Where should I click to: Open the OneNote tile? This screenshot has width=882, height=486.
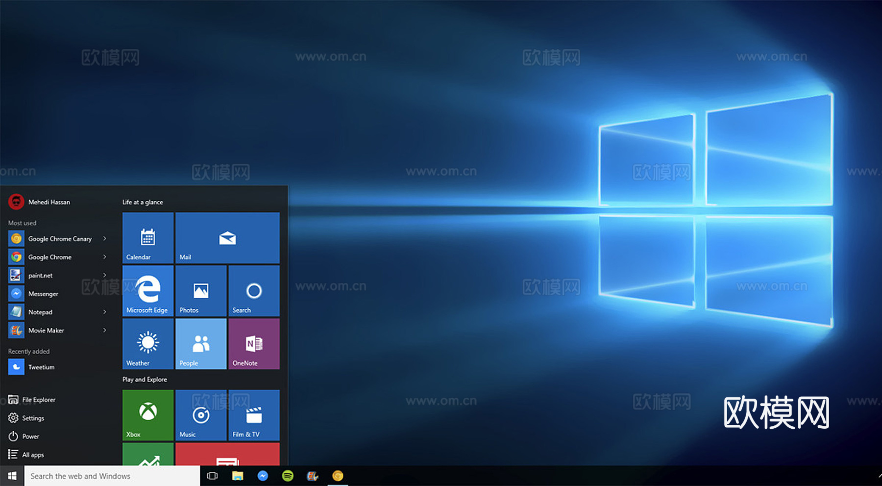click(x=254, y=344)
